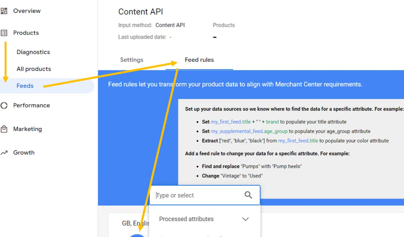The height and width of the screenshot is (237, 404).
Task: Switch to the Settings tab
Action: [x=132, y=60]
